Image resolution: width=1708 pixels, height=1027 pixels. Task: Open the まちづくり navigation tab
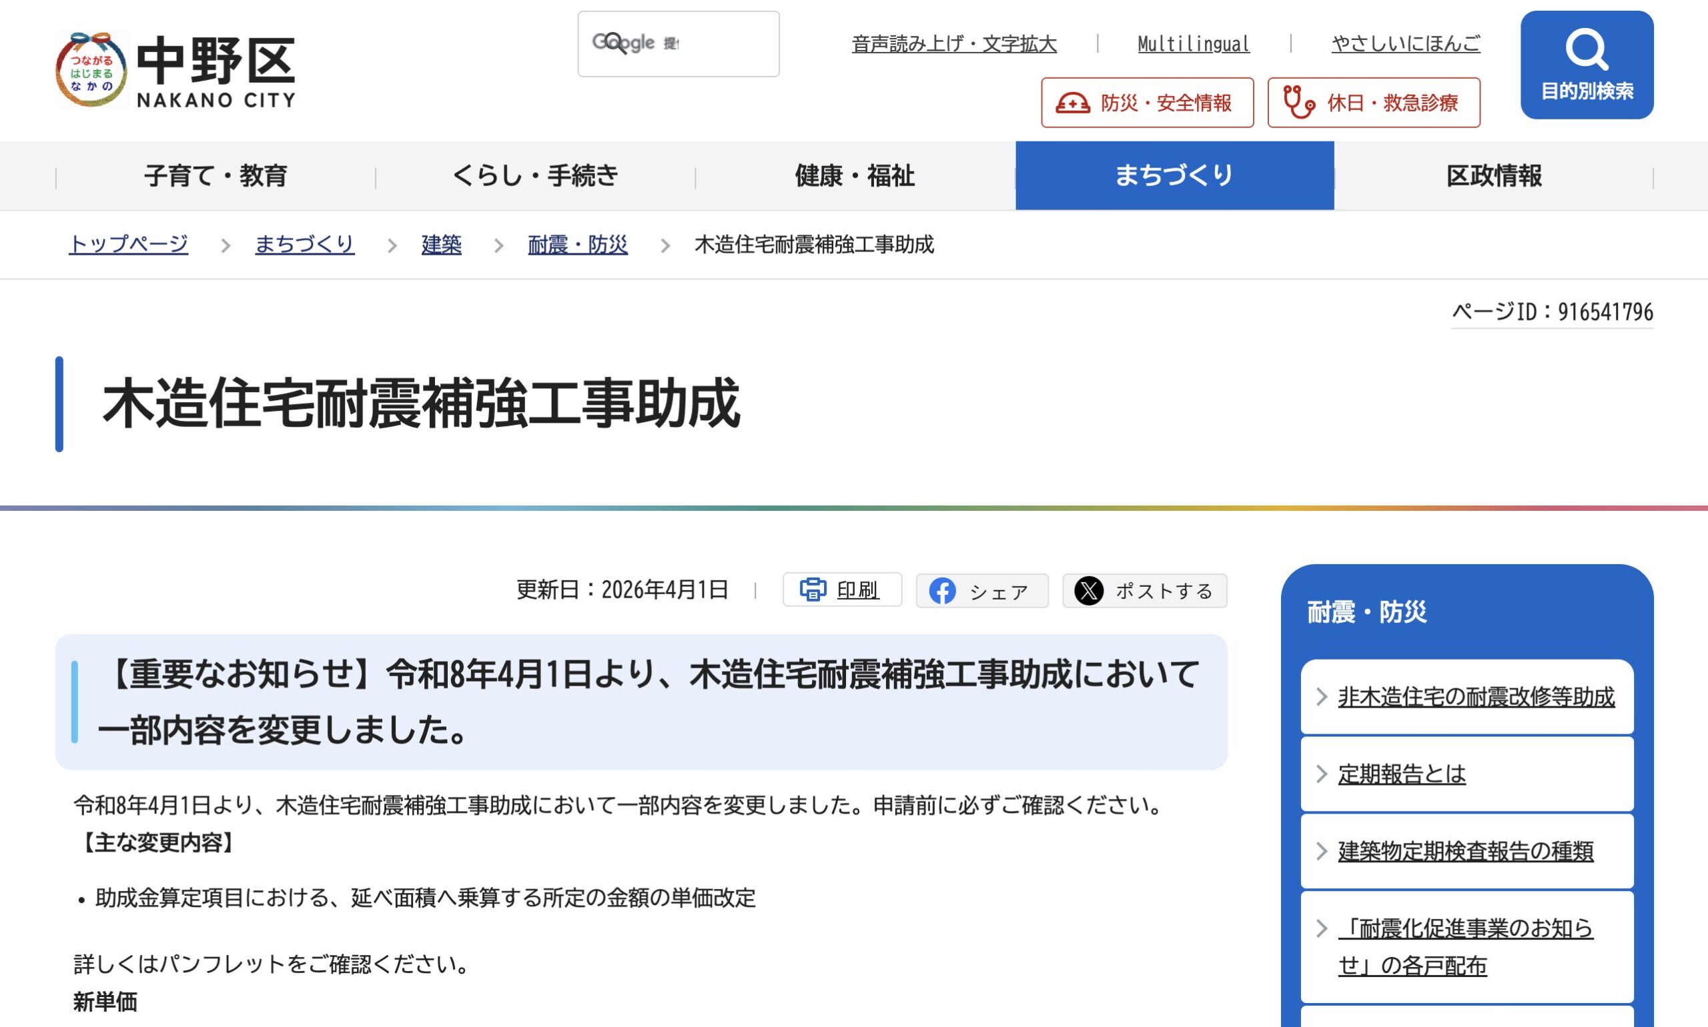click(1174, 175)
